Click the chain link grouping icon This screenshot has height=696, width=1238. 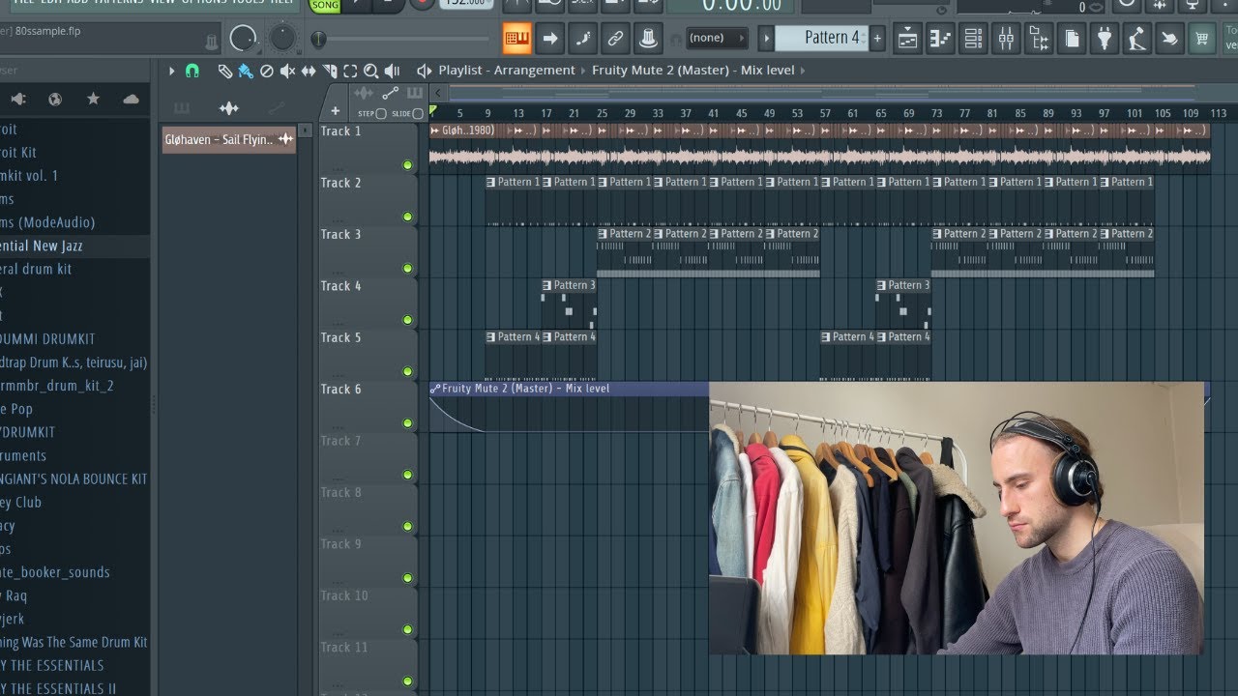[x=615, y=39]
